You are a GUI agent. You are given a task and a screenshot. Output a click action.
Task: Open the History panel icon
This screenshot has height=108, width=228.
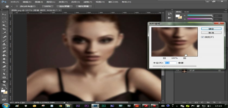170,14
